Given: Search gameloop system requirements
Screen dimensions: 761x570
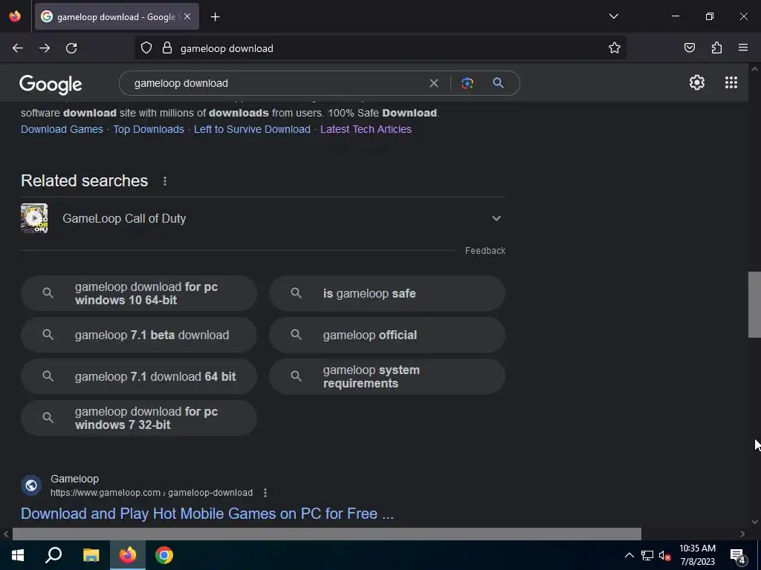Looking at the screenshot, I should pos(387,376).
